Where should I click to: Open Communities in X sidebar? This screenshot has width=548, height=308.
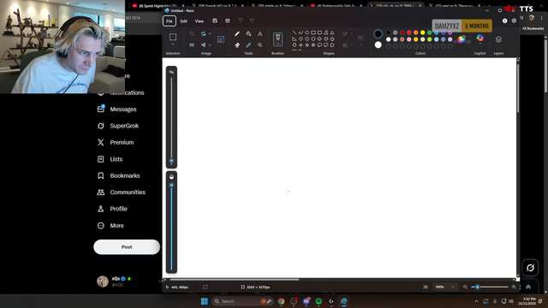pos(122,192)
